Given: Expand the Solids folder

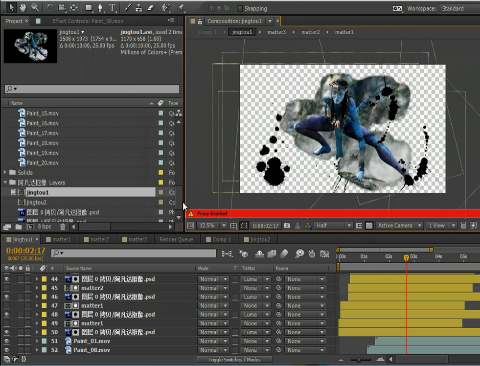Looking at the screenshot, I should (x=5, y=173).
